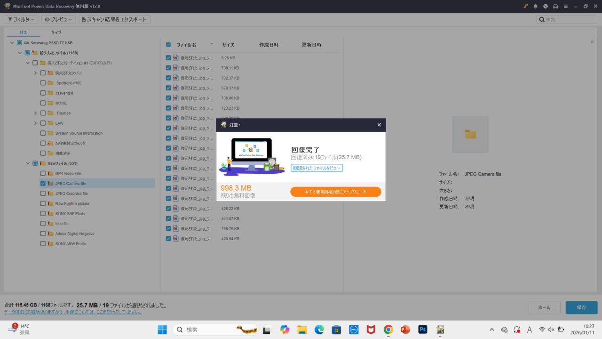This screenshot has width=602, height=339.
Task: Expand the .Trashes folder node
Action: [x=35, y=113]
